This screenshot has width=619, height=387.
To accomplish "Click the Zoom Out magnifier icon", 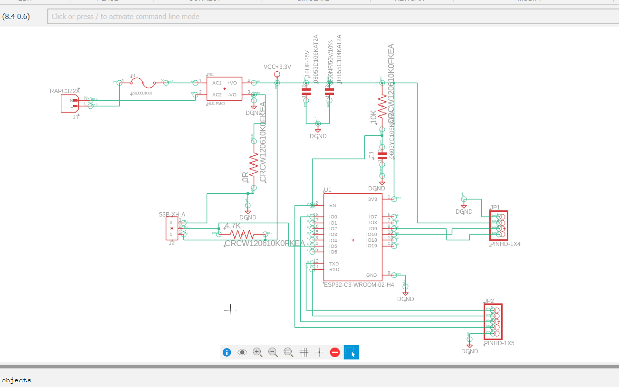I will pos(273,352).
